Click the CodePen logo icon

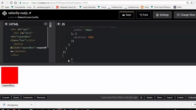point(5,13)
